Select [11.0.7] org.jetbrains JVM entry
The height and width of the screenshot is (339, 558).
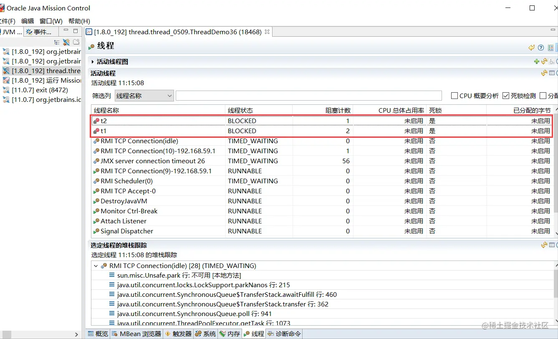tap(42, 99)
